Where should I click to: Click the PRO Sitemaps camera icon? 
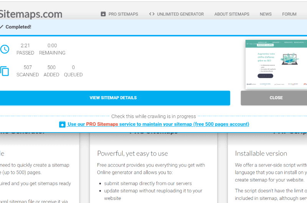103,14
